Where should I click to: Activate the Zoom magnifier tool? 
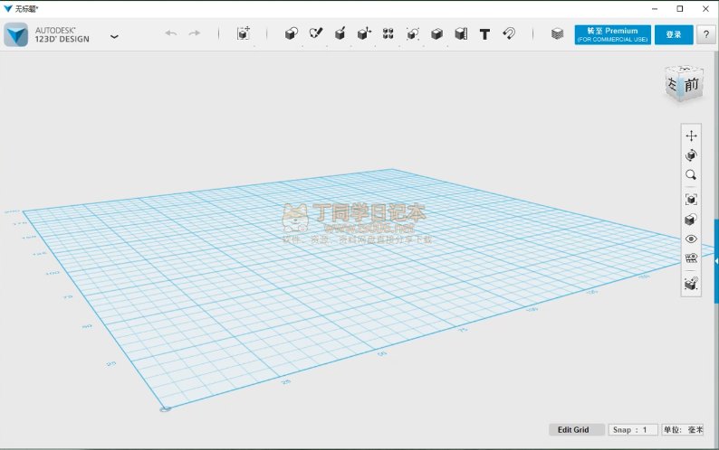[691, 175]
